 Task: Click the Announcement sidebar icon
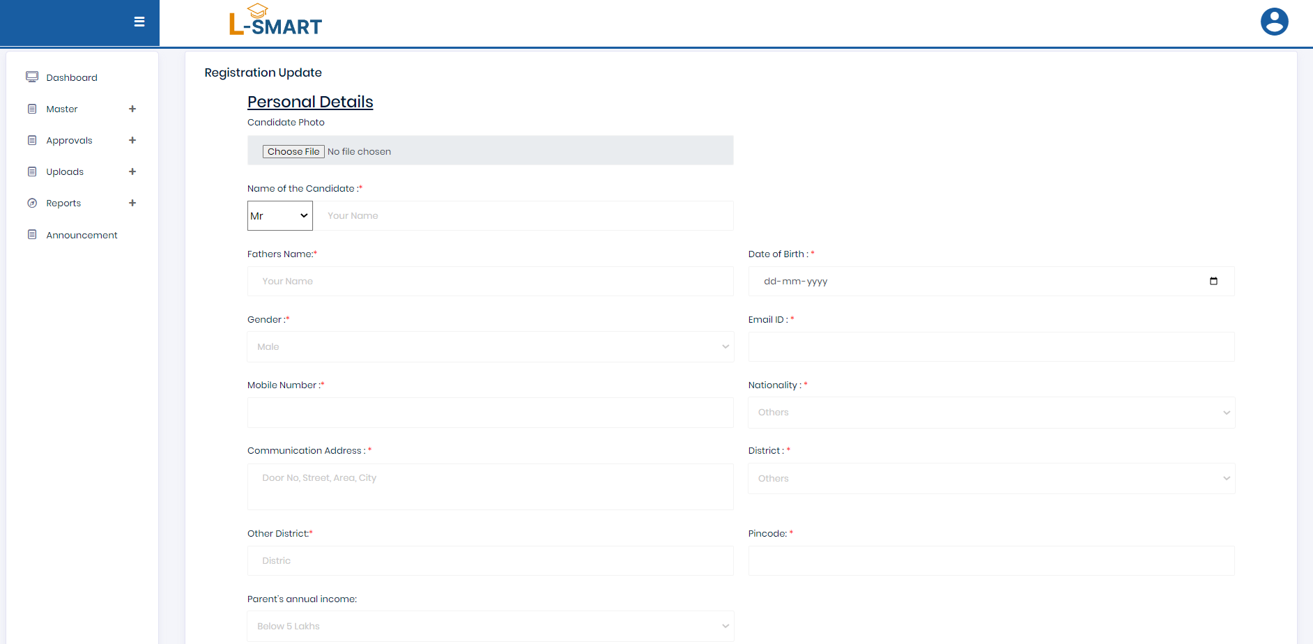point(32,234)
